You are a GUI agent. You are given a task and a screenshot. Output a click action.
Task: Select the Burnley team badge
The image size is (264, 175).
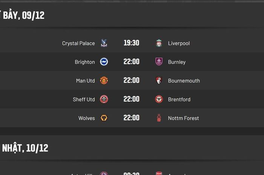click(159, 62)
